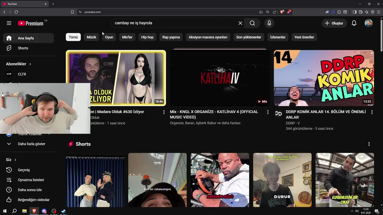Select Ana Sayfa in the sidebar
Screen dimensions: 383x215
pyautogui.click(x=28, y=38)
